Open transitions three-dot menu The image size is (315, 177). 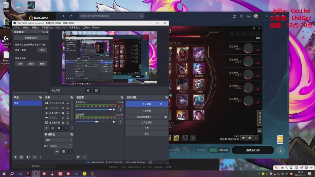click(70, 151)
